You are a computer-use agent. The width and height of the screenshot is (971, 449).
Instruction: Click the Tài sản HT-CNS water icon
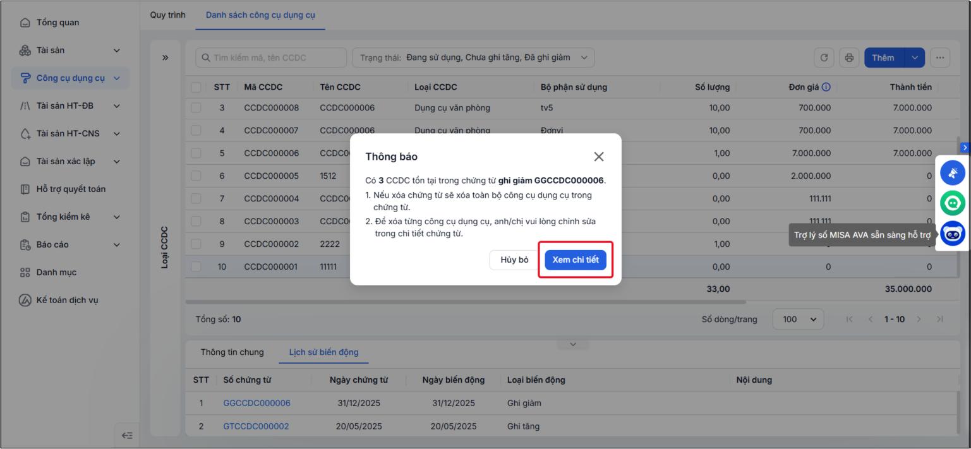pos(25,134)
